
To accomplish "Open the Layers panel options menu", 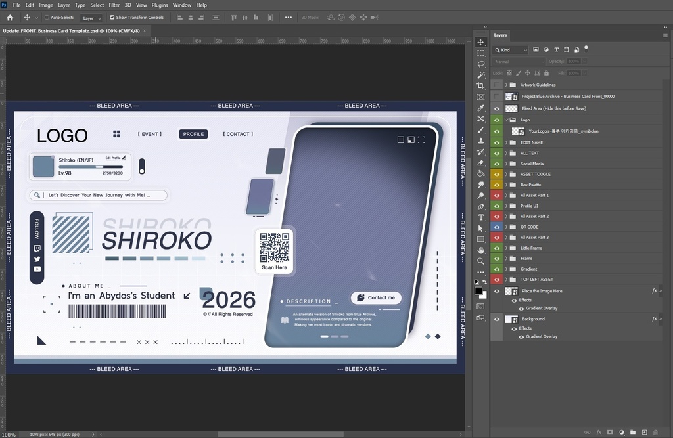I will click(665, 35).
